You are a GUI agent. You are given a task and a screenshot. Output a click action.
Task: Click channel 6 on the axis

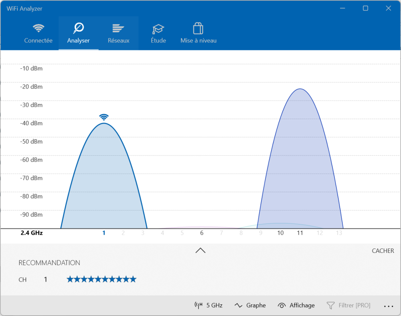tap(202, 233)
